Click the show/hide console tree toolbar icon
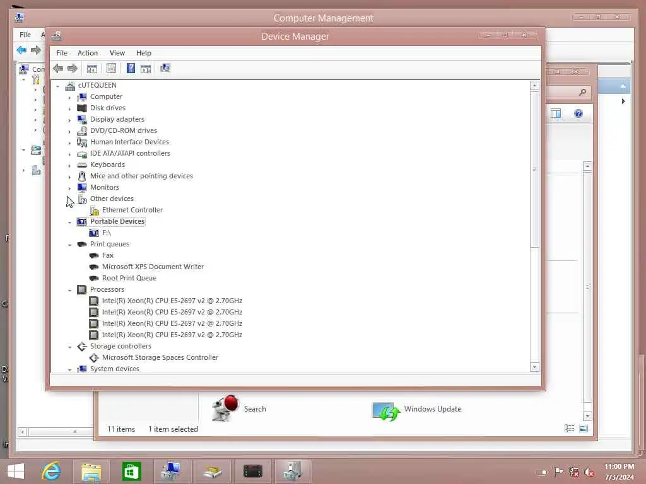646x484 pixels. click(x=92, y=68)
